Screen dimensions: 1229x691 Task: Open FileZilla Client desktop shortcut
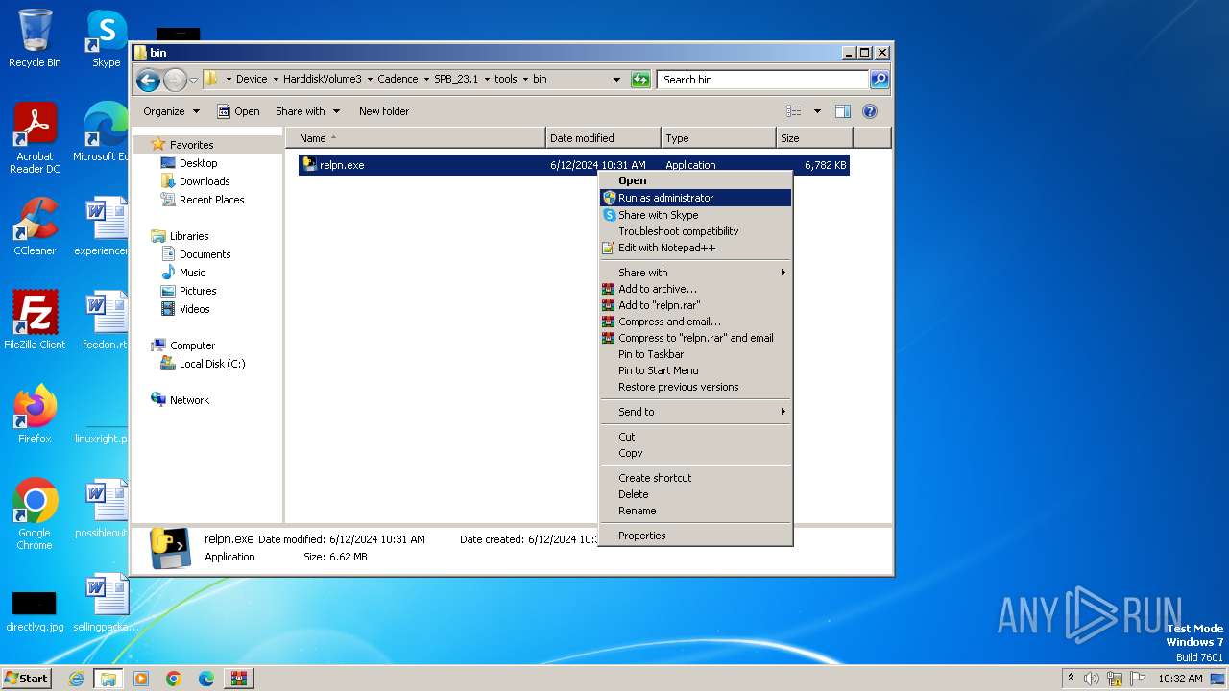click(x=35, y=321)
